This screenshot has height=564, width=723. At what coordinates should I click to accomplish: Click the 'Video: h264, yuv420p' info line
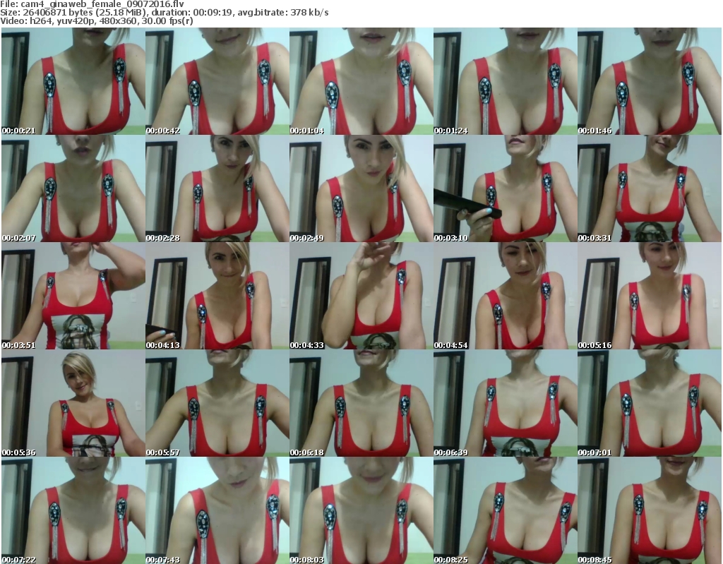pos(96,20)
